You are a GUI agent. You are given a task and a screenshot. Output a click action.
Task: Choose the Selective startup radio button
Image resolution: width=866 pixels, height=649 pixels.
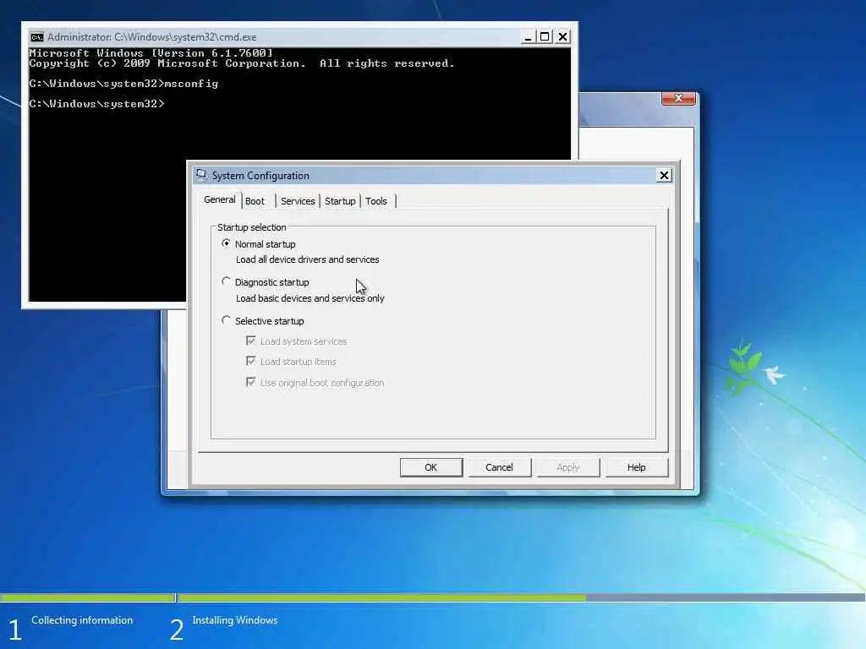coord(226,320)
